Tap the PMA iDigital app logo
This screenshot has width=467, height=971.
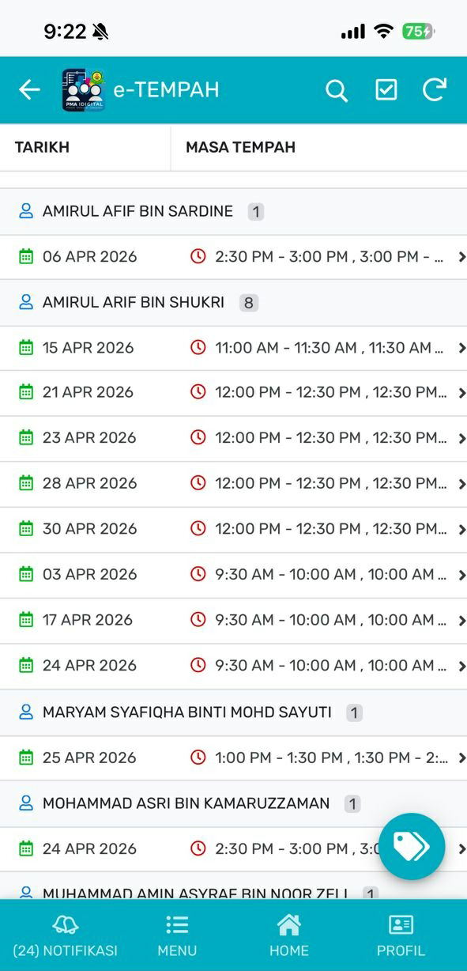84,90
